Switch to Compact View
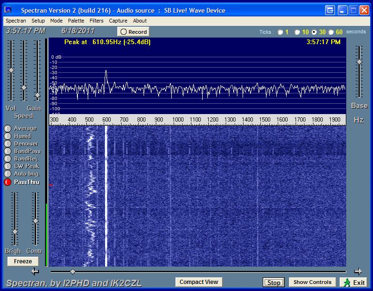 [x=198, y=282]
